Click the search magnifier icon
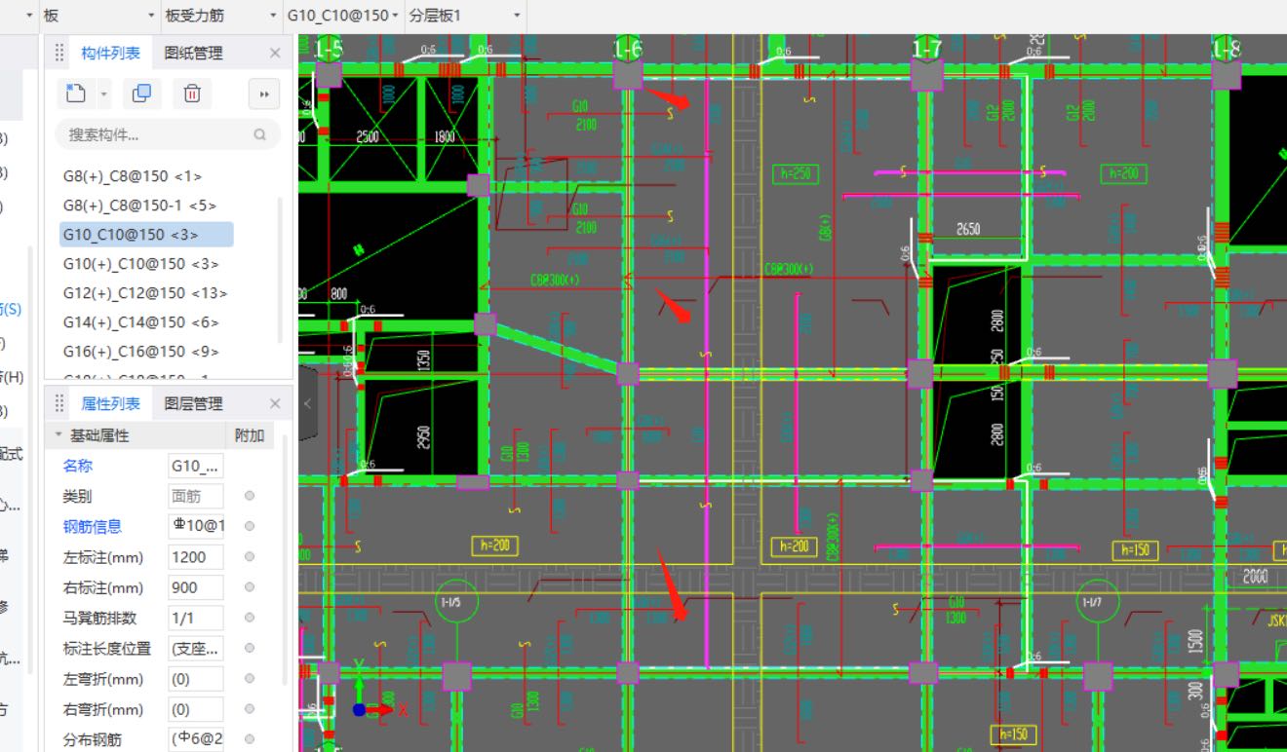The width and height of the screenshot is (1287, 752). pyautogui.click(x=260, y=134)
